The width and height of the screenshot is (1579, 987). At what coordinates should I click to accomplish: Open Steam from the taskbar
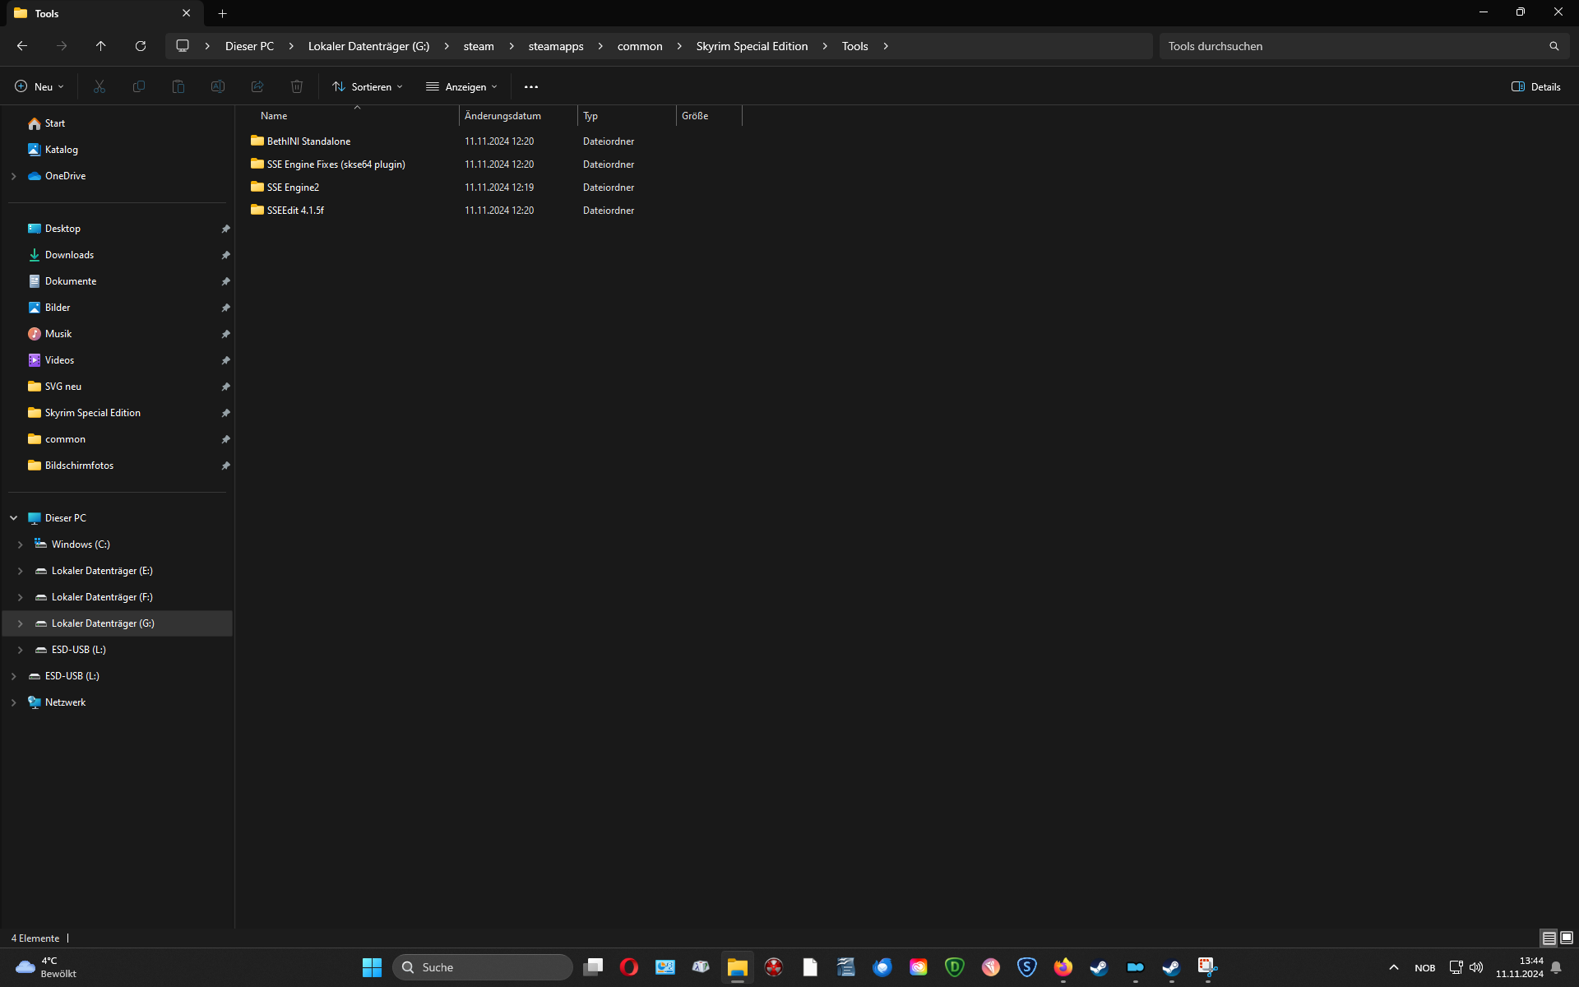click(1099, 967)
